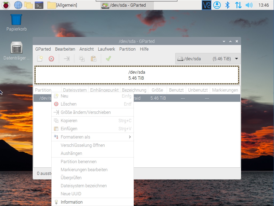
Task: Click the resize/move toolbar arrow icon
Action: [x=67, y=59]
